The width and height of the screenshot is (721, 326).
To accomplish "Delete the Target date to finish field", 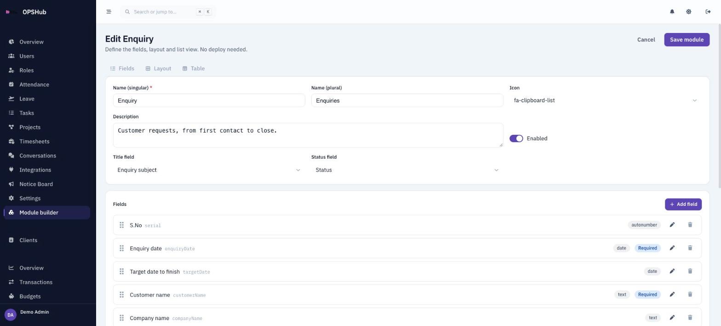I will [x=690, y=271].
